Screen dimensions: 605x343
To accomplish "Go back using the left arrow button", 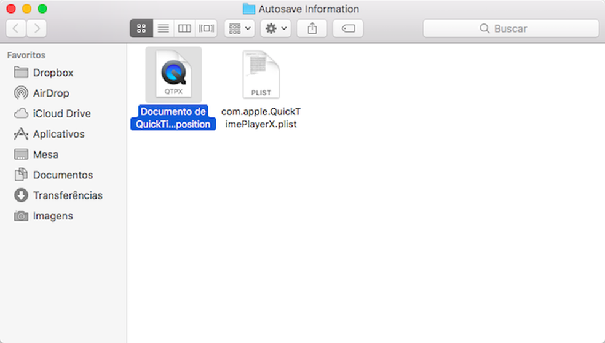I will pos(16,28).
